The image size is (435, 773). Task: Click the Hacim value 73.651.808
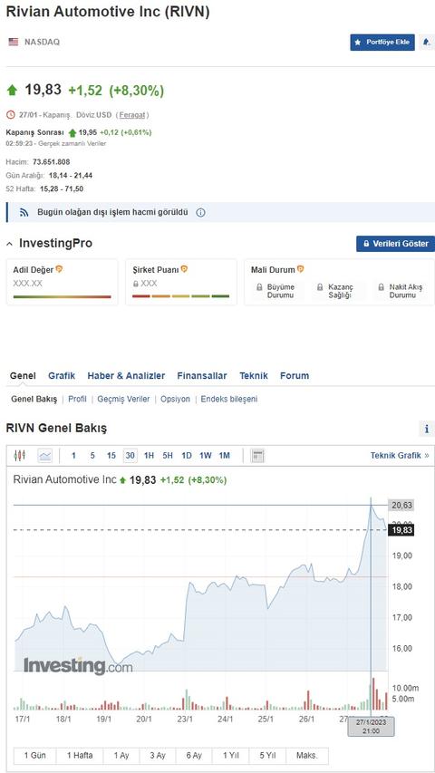(x=52, y=161)
